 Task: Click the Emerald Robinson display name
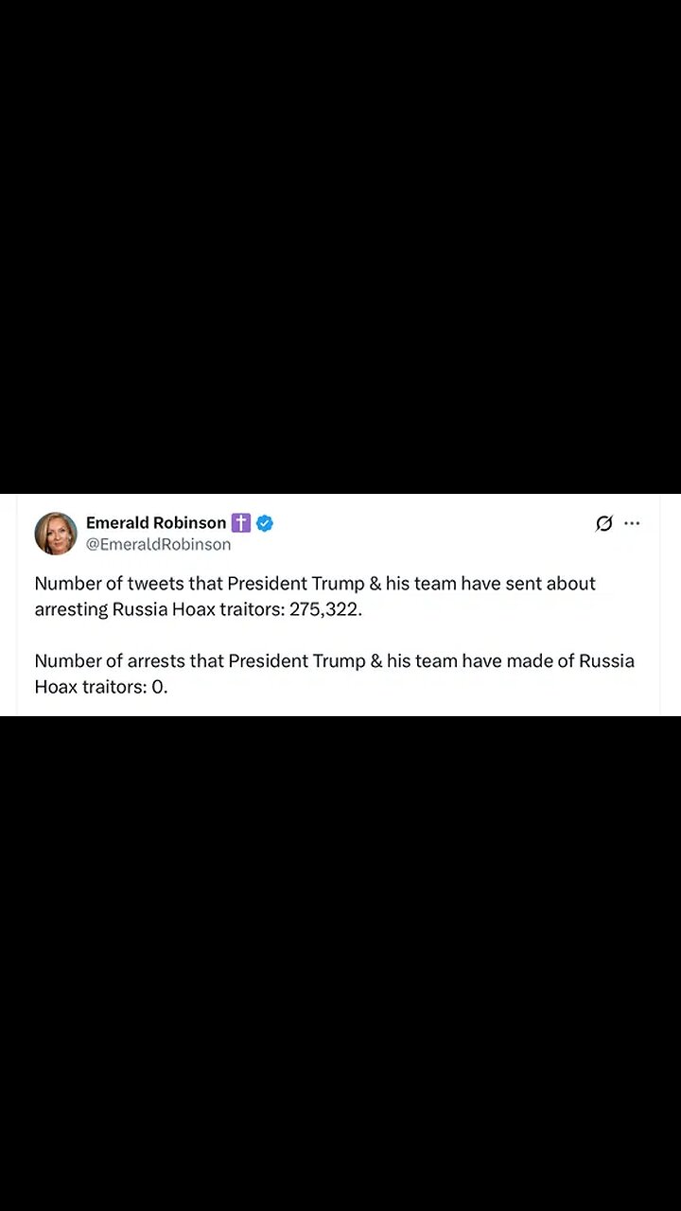[156, 522]
